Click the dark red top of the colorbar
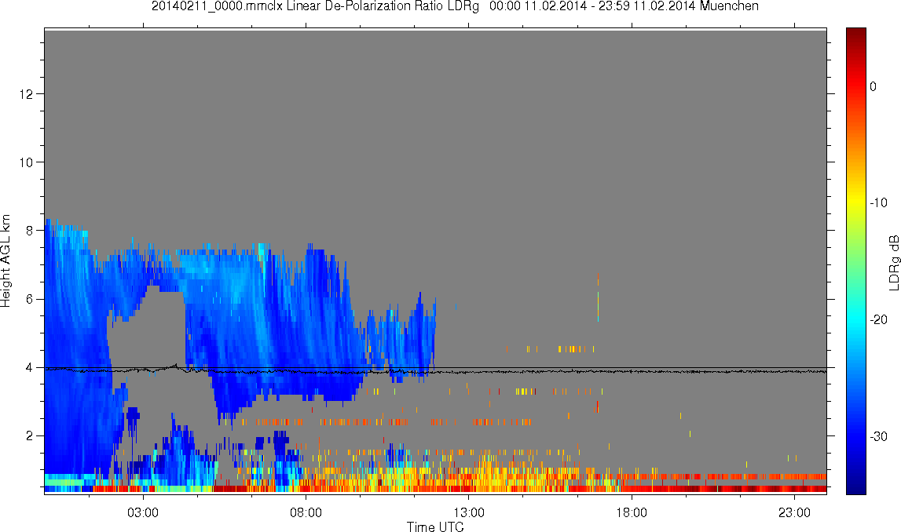Viewport: 901px width, 532px height. click(x=855, y=35)
